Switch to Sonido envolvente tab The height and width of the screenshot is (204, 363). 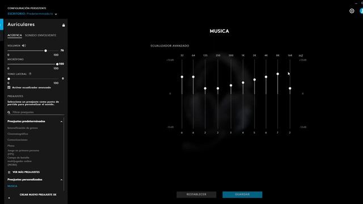pos(40,35)
